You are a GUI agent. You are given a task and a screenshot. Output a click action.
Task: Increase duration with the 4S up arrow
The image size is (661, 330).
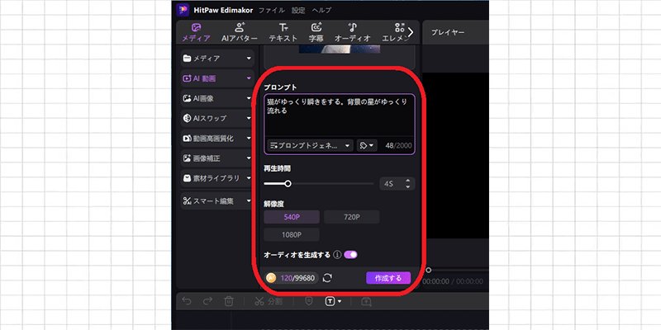[x=407, y=181]
